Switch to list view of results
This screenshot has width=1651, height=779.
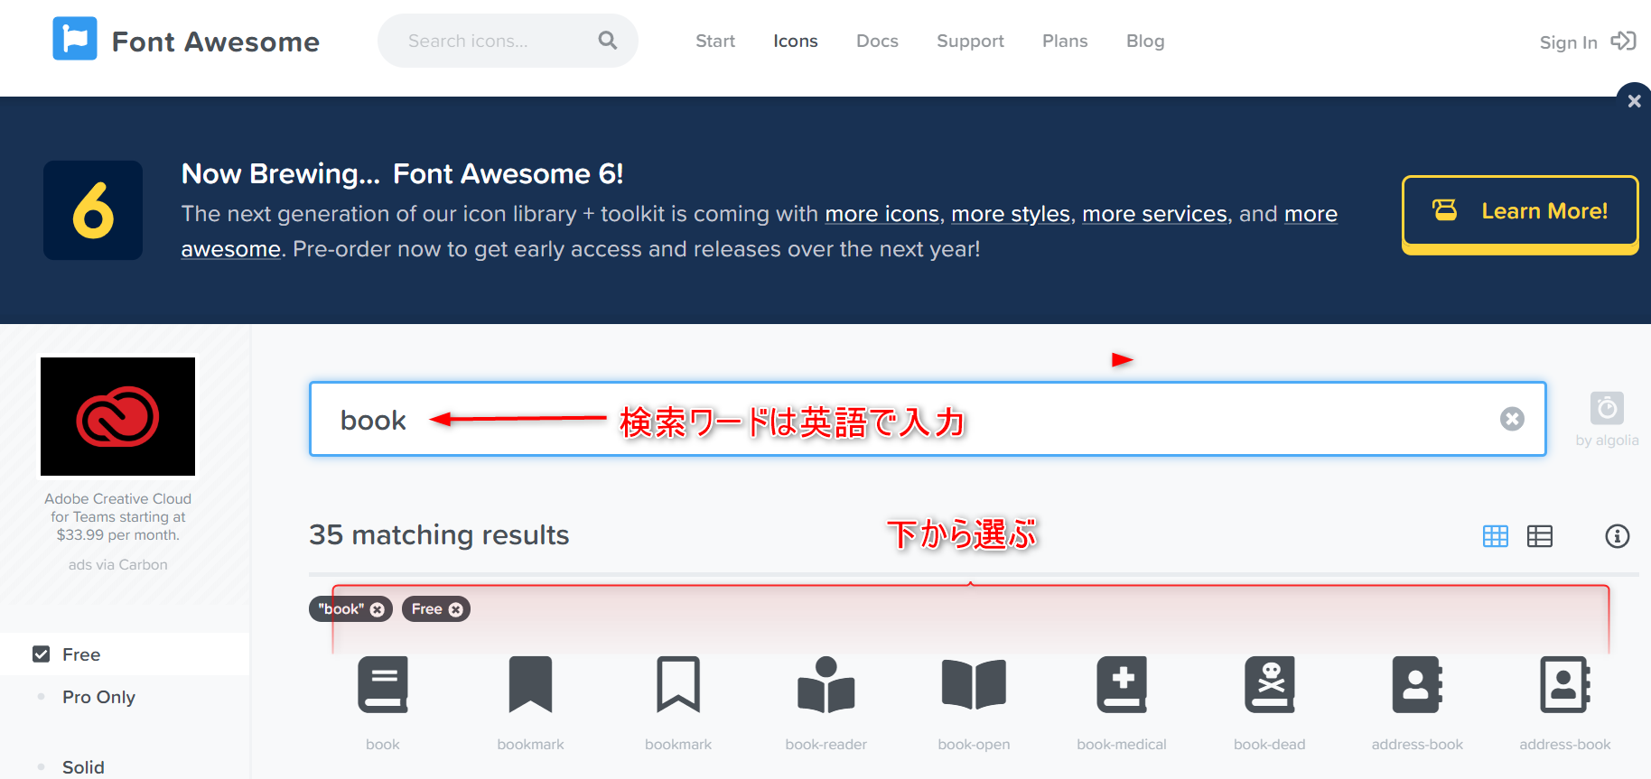[1540, 536]
